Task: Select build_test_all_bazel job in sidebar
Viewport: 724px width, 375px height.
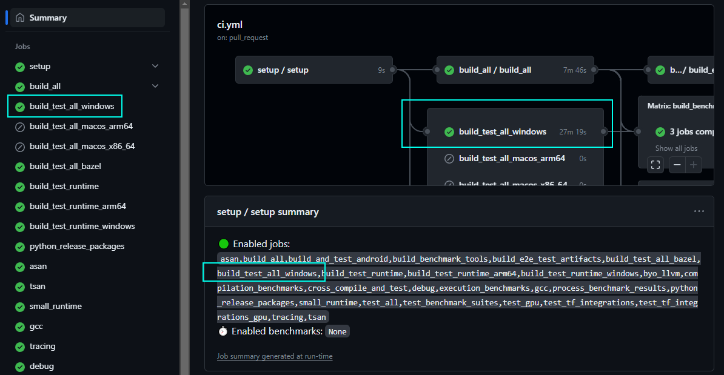Action: 65,167
